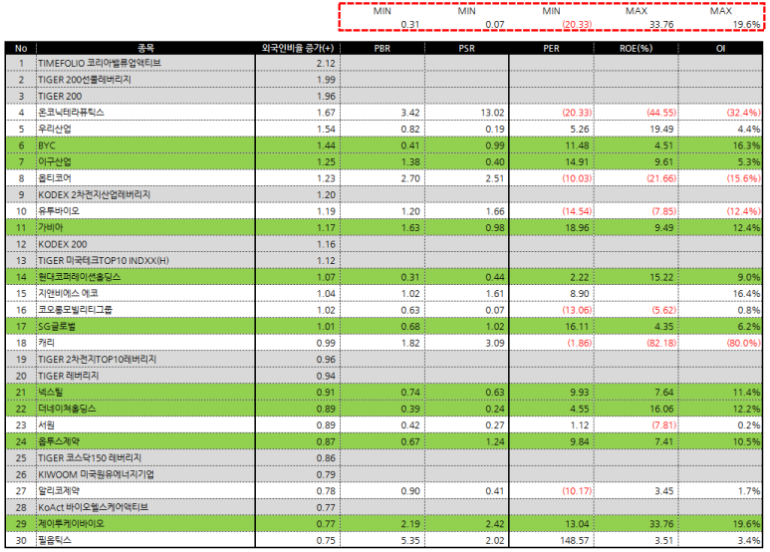This screenshot has width=770, height=552.
Task: Select the PSR column header
Action: pos(466,48)
